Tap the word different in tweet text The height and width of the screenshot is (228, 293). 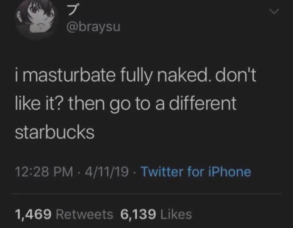click(x=203, y=103)
